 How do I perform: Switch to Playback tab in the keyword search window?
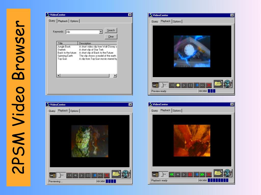(63, 21)
